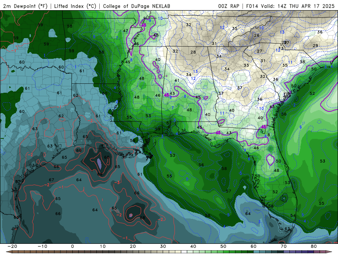
Task: Click the "0" color scale label
Action: (72, 246)
